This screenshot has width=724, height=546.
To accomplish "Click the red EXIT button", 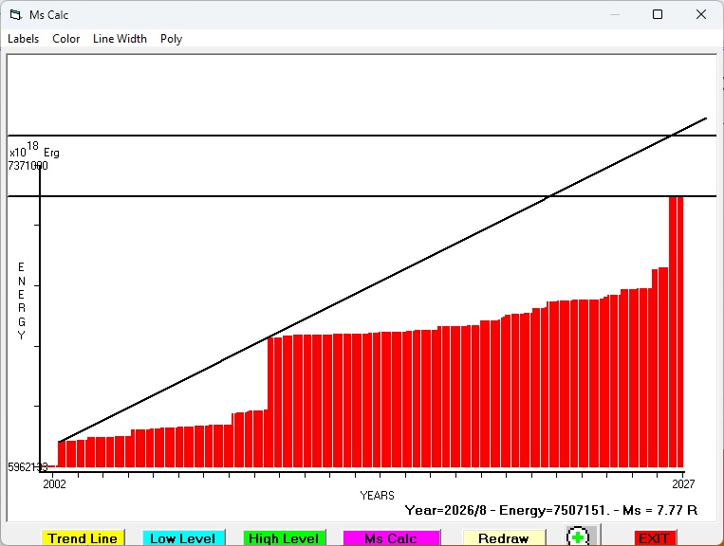I will point(655,538).
